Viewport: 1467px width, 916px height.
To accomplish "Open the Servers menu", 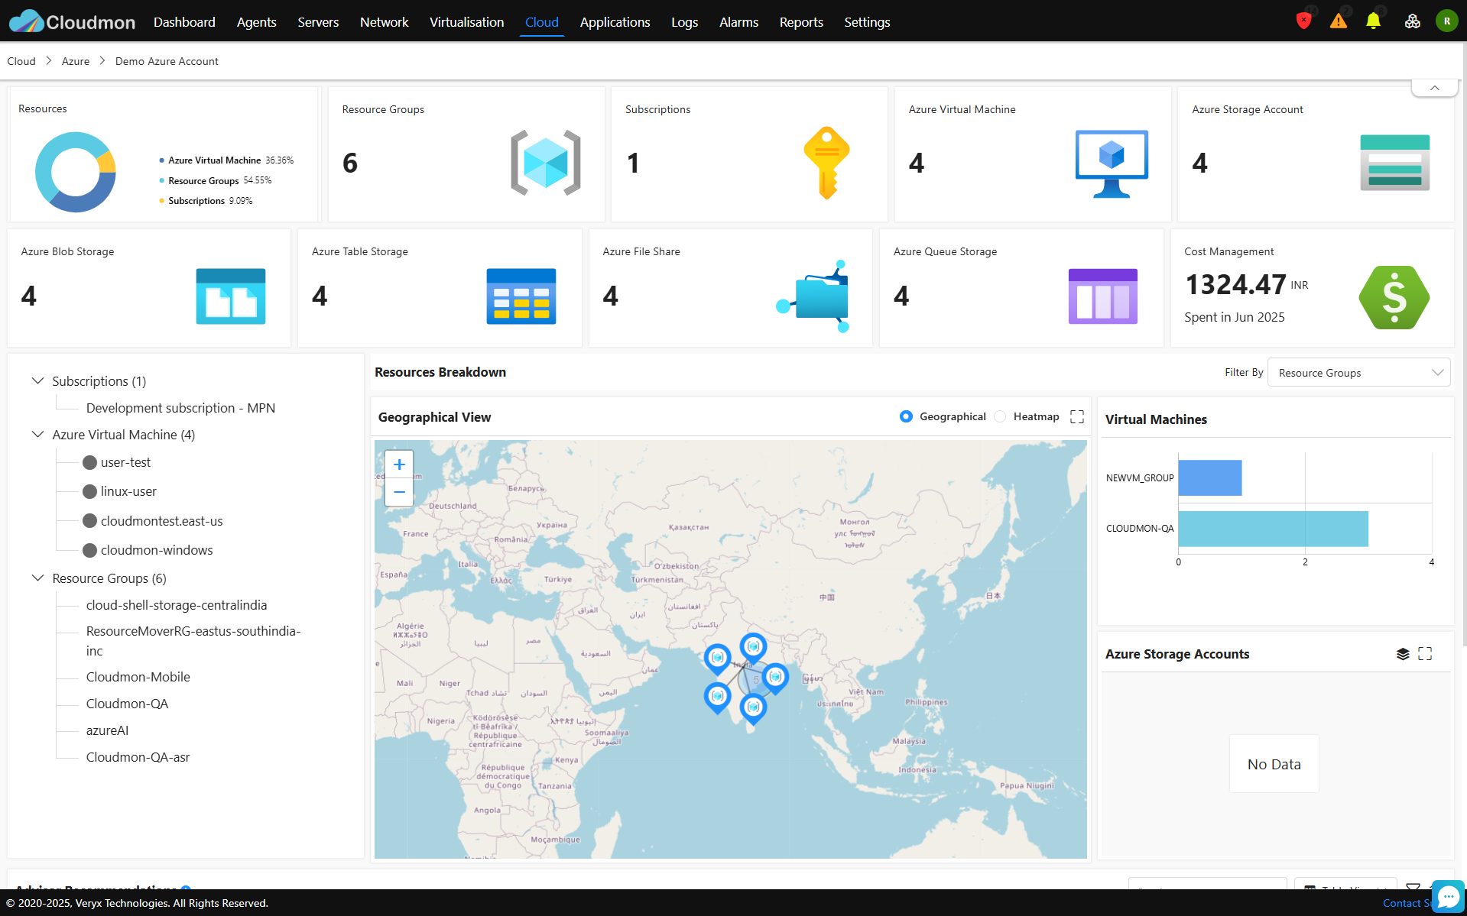I will point(318,22).
